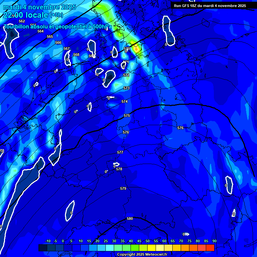Click the darkest navy swatch at the legend's left end
257x257 pixels.
42,248
